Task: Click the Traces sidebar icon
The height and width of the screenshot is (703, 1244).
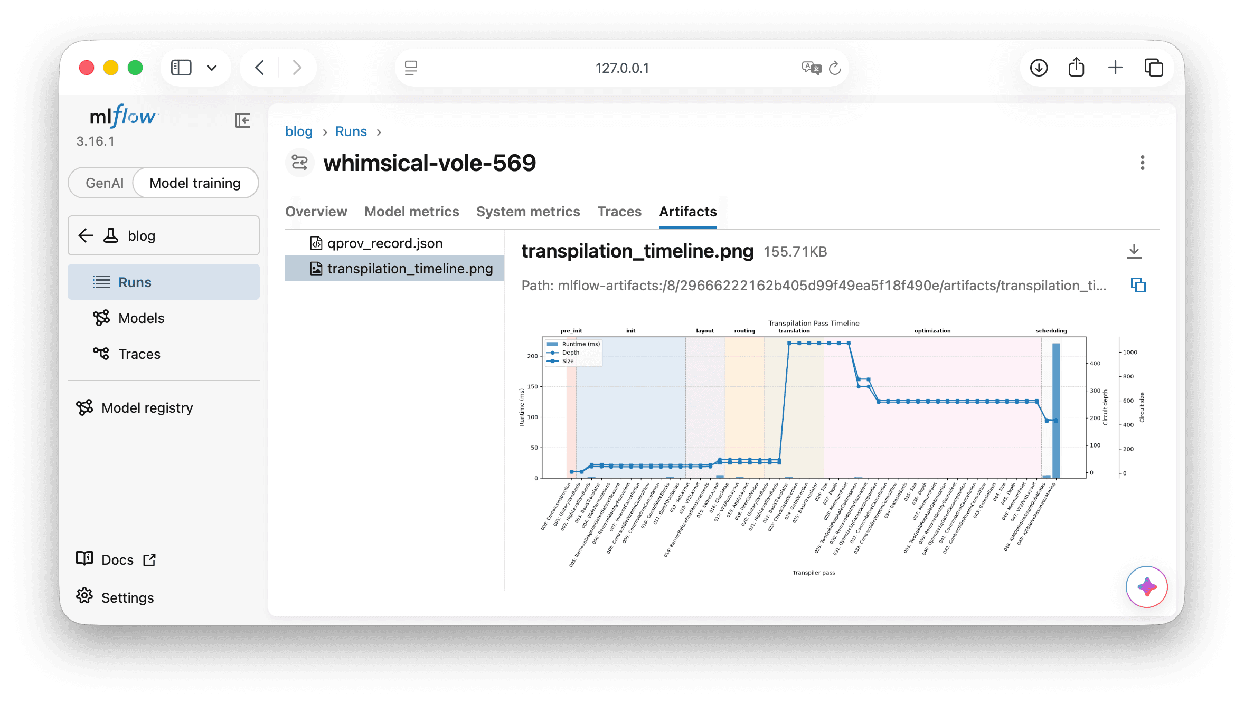Action: point(101,353)
